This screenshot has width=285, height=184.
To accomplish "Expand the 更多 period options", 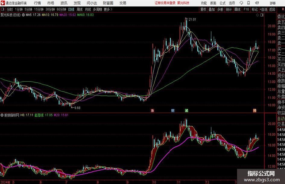I will tap(108, 9).
